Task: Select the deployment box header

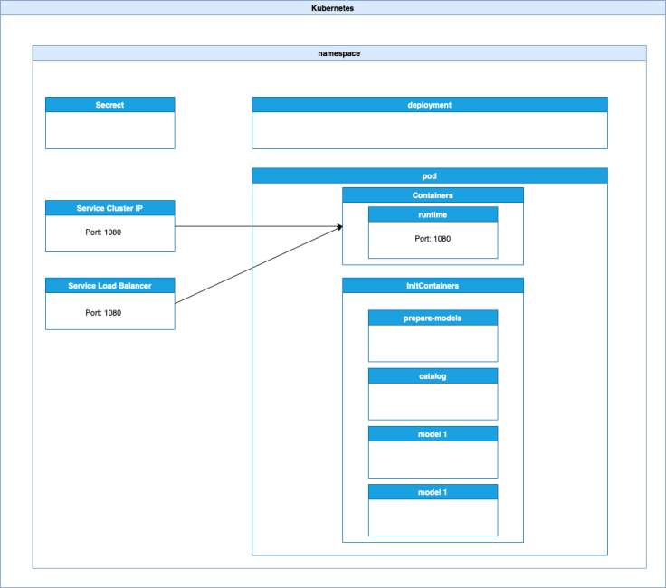Action: click(x=430, y=105)
